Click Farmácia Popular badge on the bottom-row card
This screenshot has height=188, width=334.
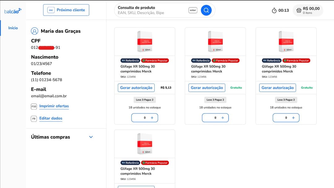[x=155, y=163]
